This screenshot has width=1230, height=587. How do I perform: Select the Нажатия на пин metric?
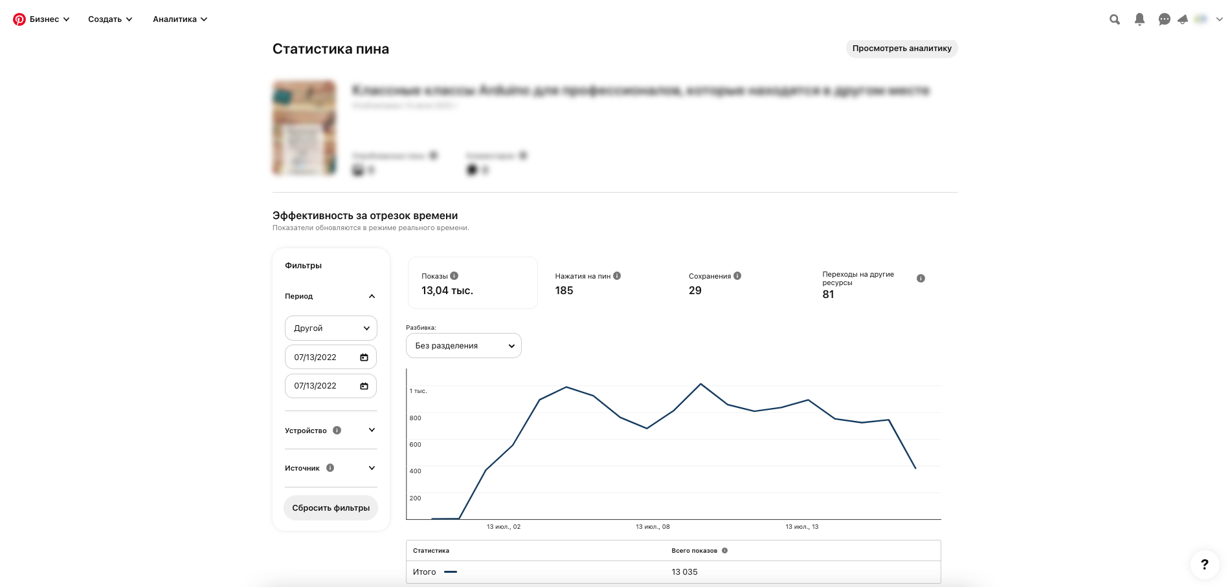click(x=588, y=283)
